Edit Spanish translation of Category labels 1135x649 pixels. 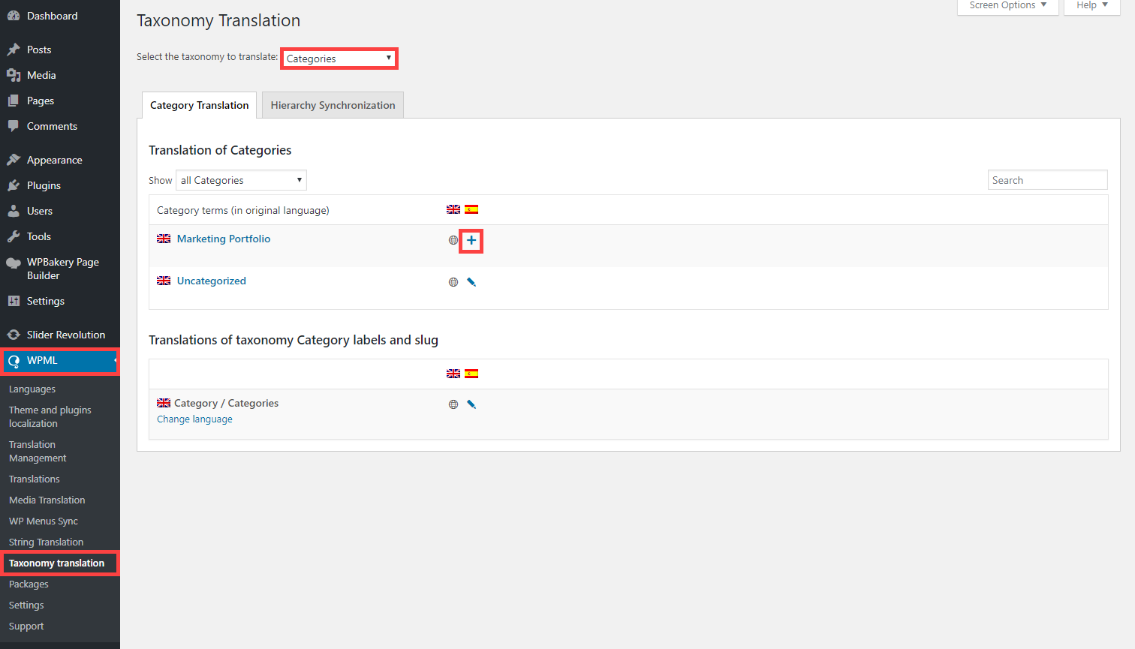coord(471,404)
